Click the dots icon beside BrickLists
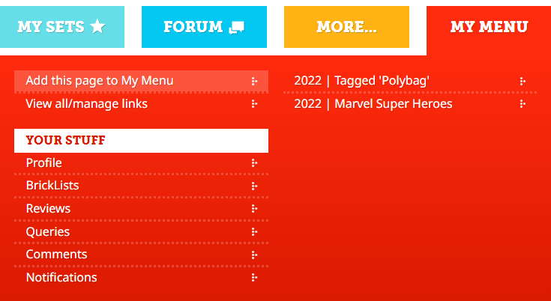Viewport: 551px width, 301px height. pyautogui.click(x=254, y=186)
